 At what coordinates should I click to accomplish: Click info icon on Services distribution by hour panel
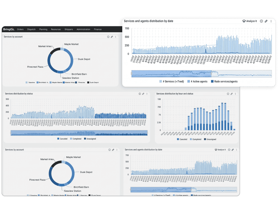[x=228, y=94]
